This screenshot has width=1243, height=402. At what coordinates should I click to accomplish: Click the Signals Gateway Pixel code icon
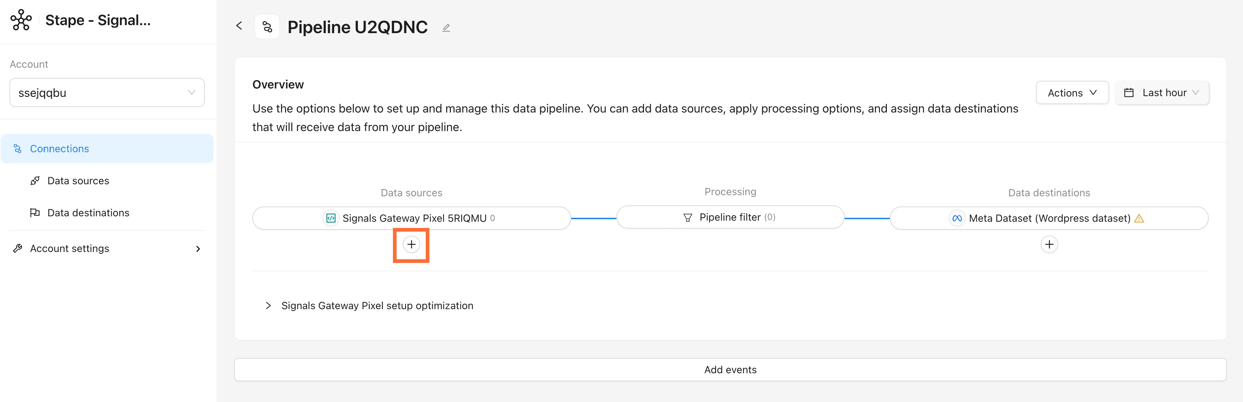pyautogui.click(x=331, y=218)
